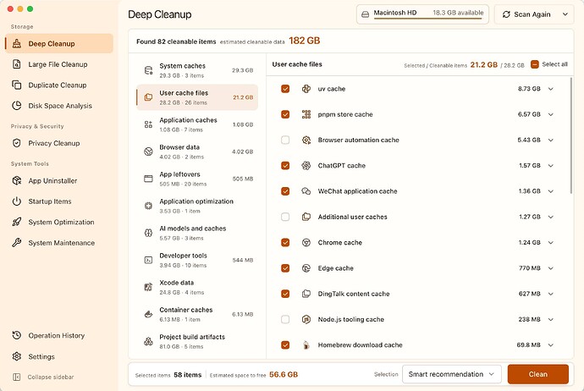Screen dimensions: 584x391
Task: Select the User cache files category
Action: 197,97
